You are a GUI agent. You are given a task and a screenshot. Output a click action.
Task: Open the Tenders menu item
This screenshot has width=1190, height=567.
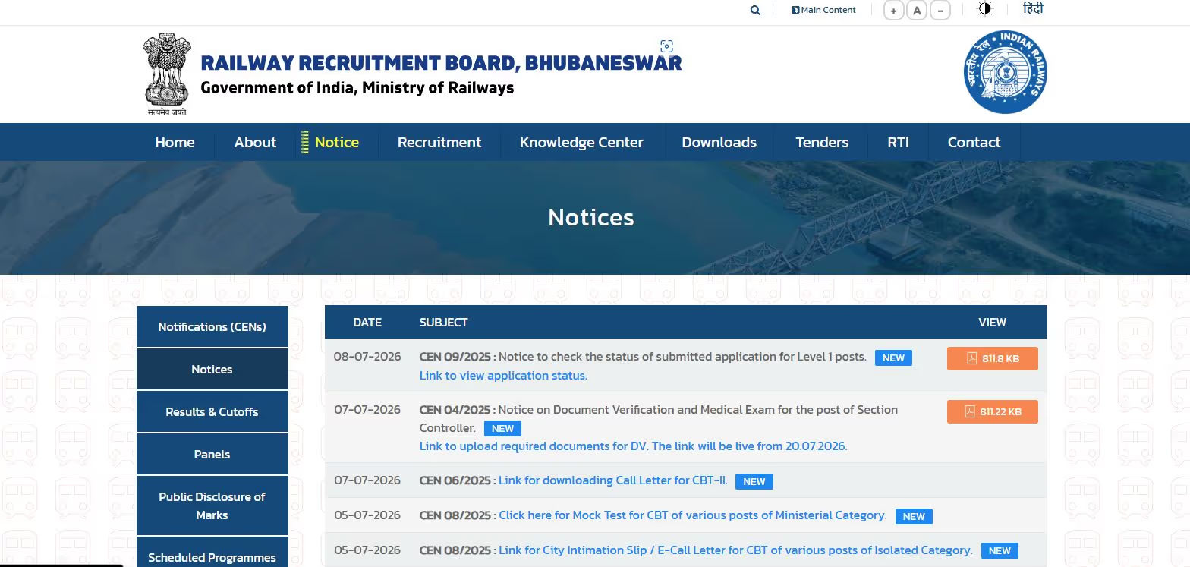pos(822,142)
